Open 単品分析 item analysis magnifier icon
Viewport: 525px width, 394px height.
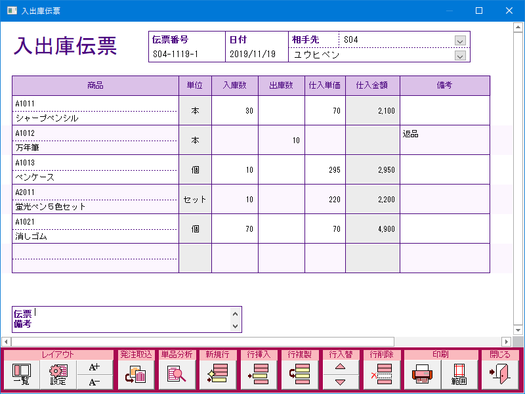(x=177, y=374)
